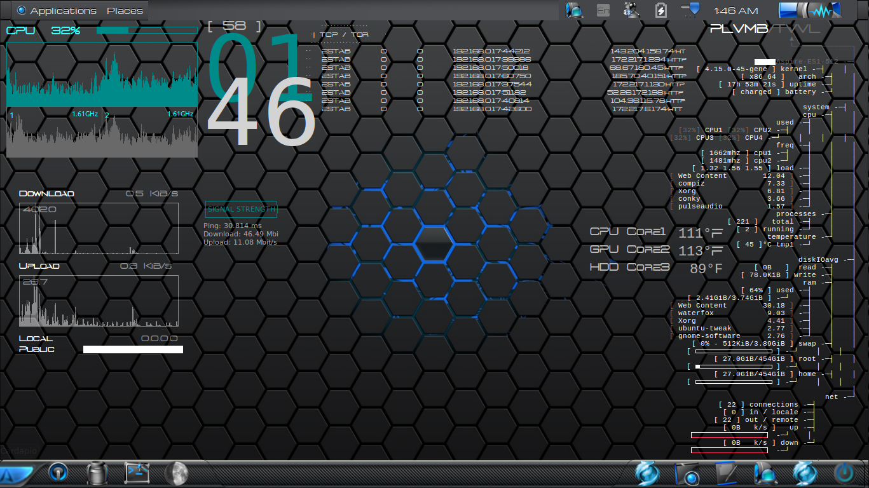The height and width of the screenshot is (488, 869).
Task: Click the blue audio waveform icon
Action: (810, 11)
